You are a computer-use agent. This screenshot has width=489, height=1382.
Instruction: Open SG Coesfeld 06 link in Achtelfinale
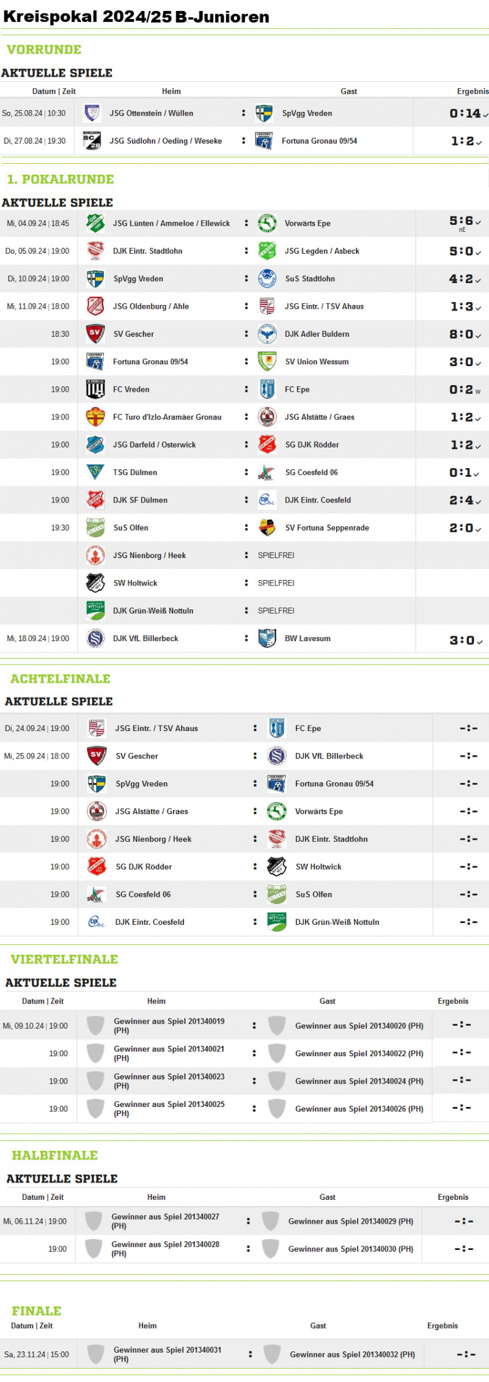coord(143,894)
